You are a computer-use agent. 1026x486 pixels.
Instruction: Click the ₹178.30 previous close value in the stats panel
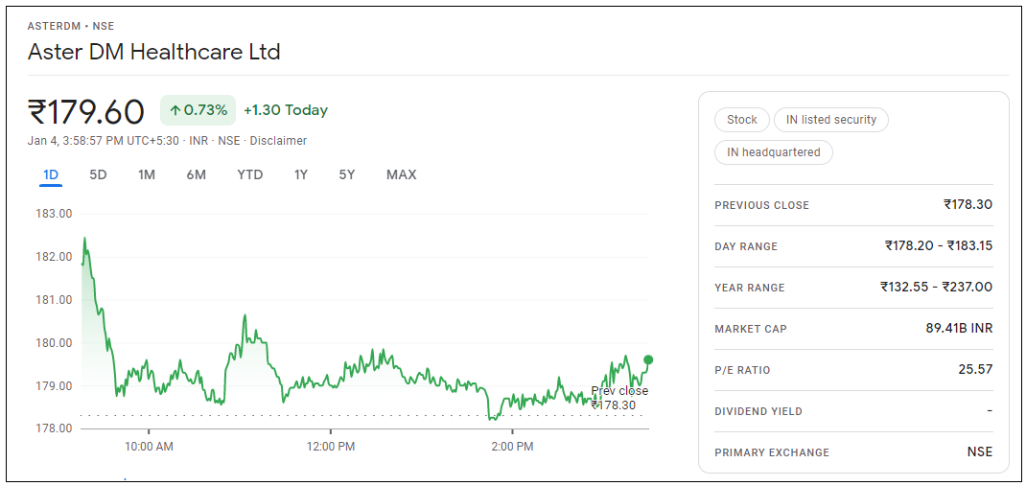[968, 204]
